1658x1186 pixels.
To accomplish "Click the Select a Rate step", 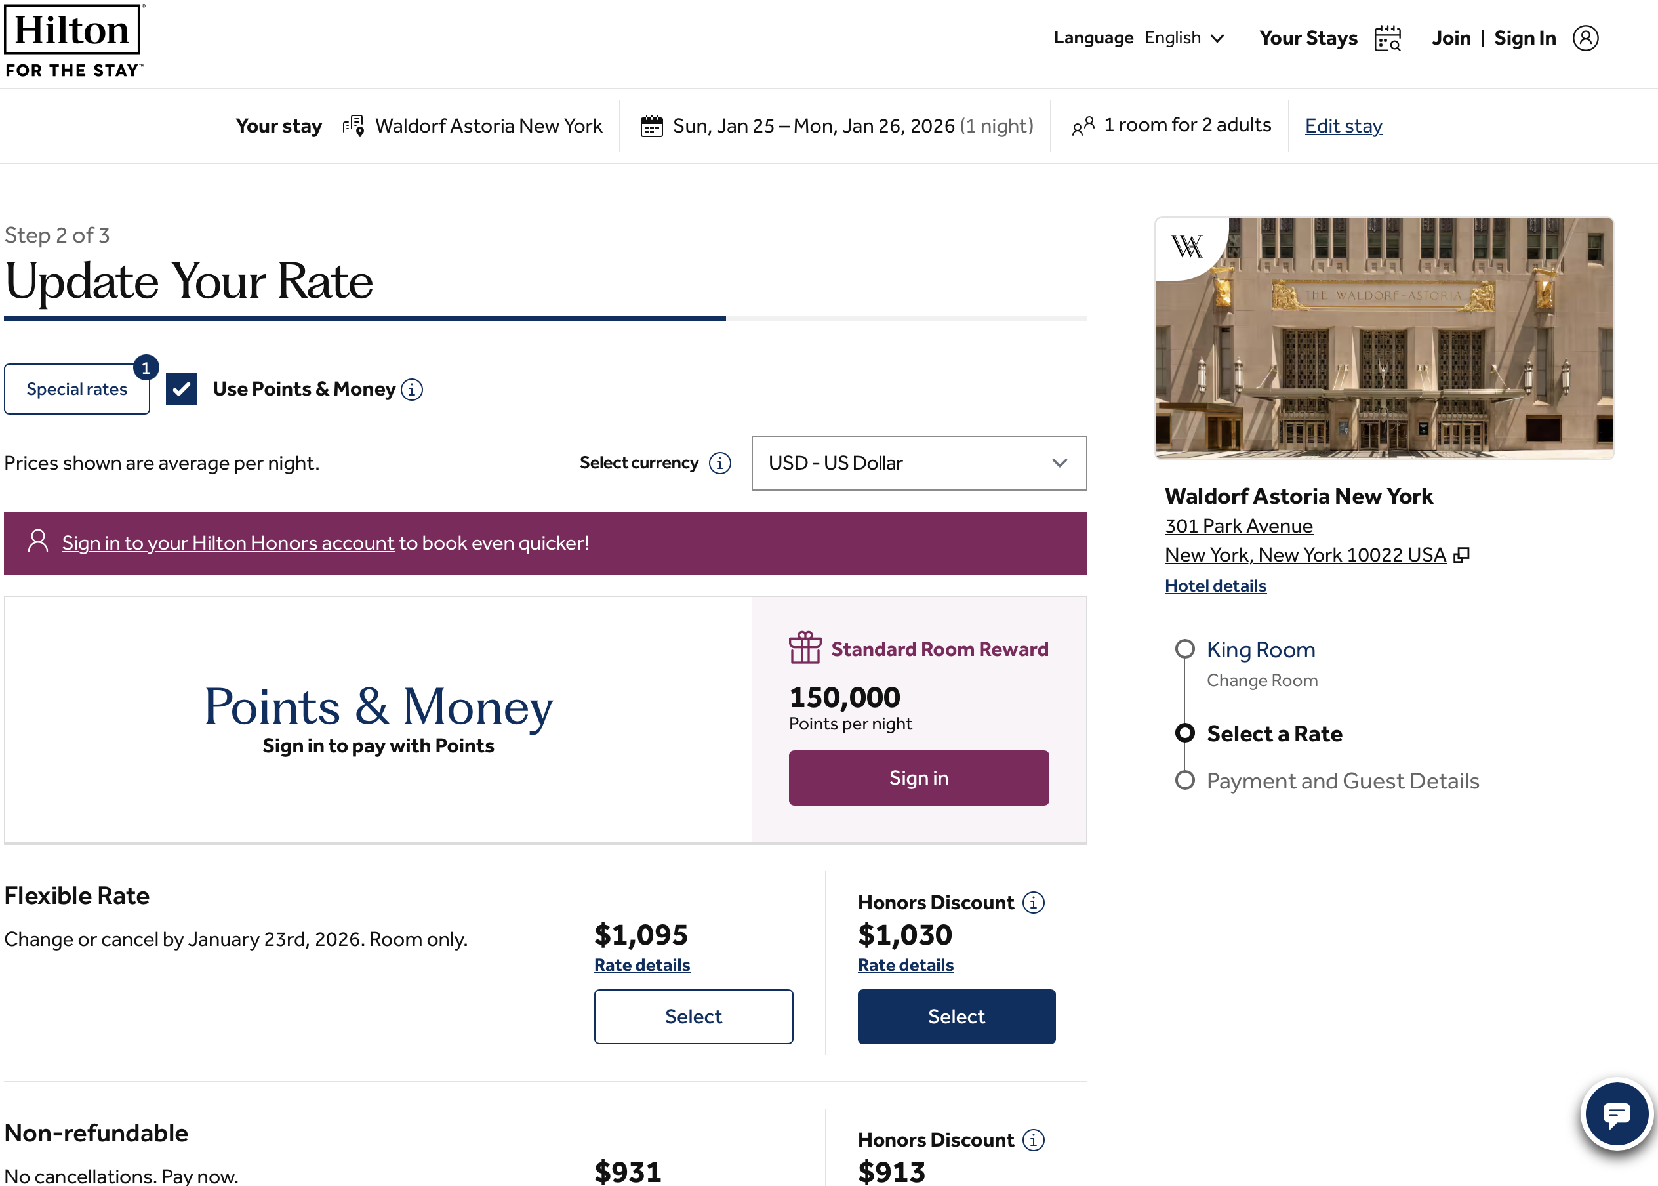I will pyautogui.click(x=1274, y=733).
